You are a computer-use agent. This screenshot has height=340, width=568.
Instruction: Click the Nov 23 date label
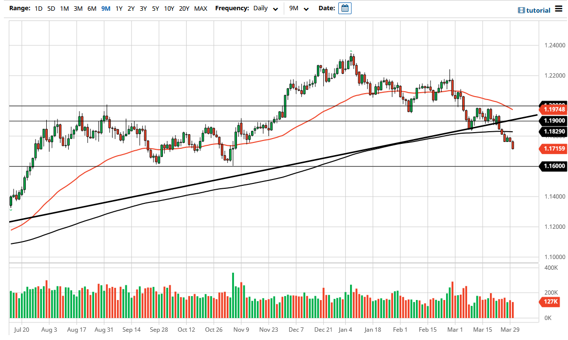(x=269, y=329)
